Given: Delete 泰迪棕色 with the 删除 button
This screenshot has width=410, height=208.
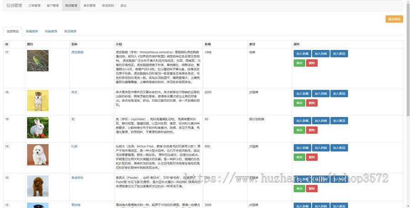Looking at the screenshot, I should point(312,189).
